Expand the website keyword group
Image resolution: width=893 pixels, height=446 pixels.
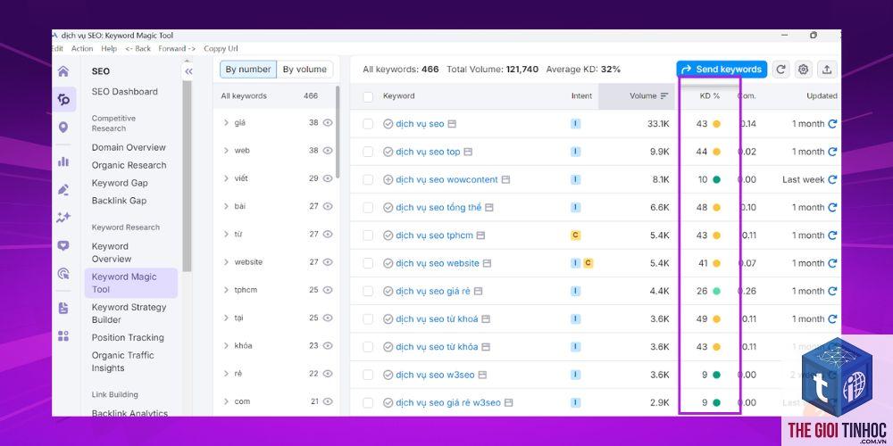(x=226, y=261)
